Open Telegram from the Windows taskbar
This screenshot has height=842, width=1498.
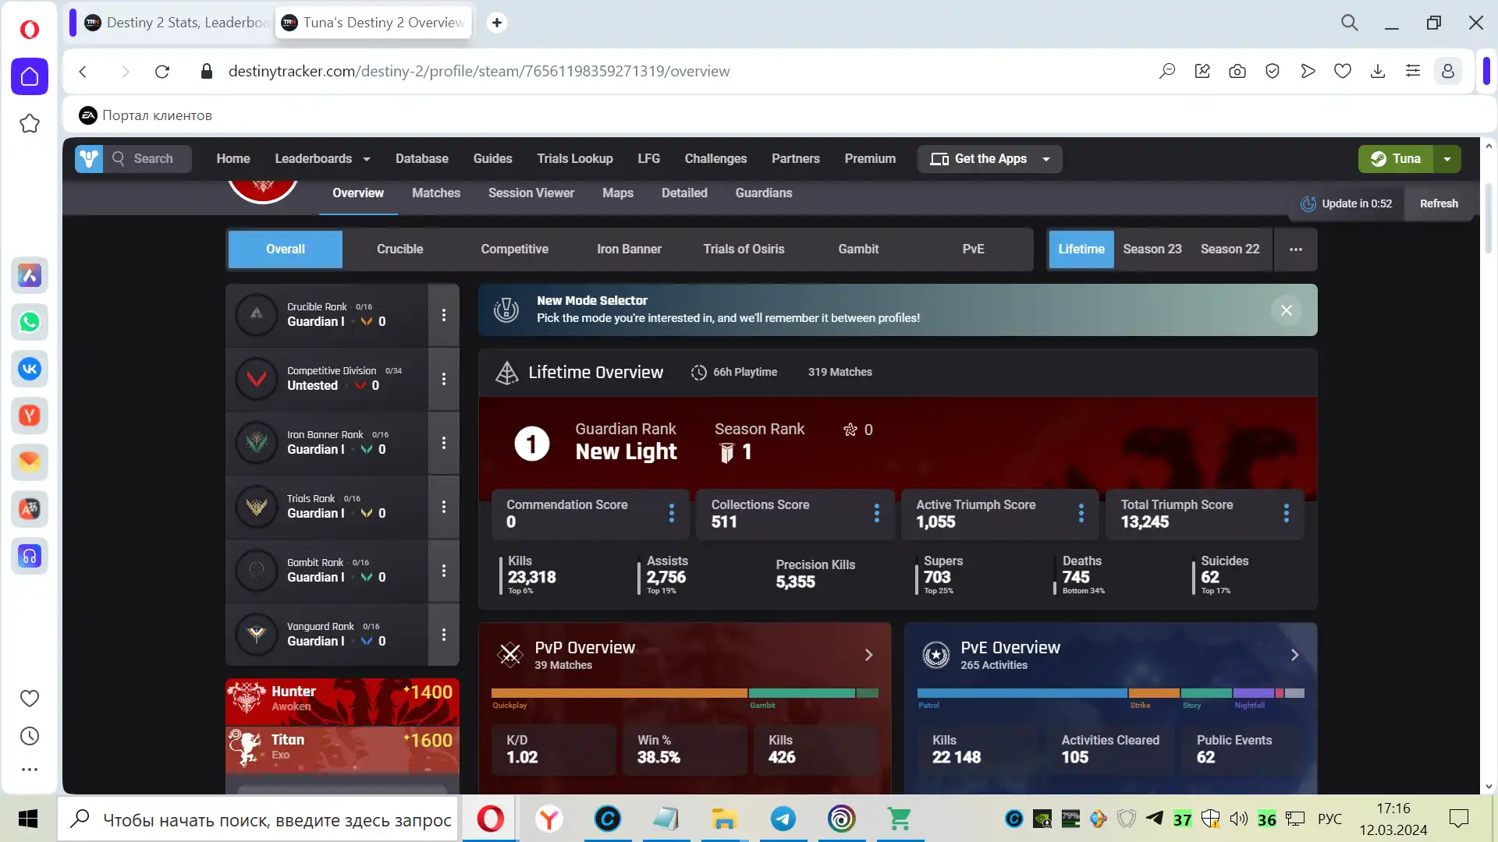pos(783,819)
